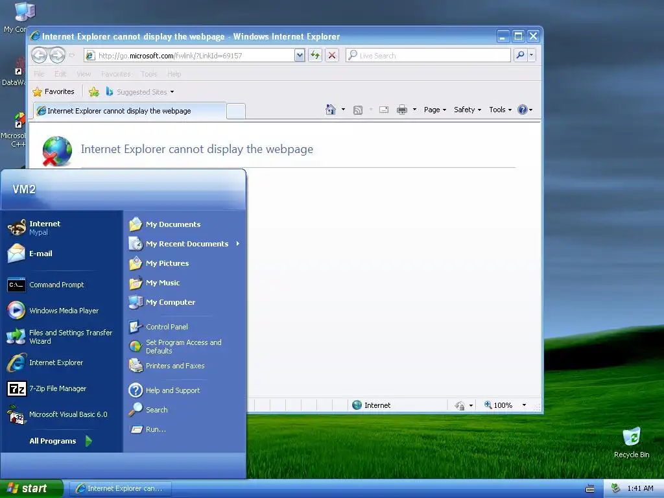The width and height of the screenshot is (664, 498).
Task: Click the Start button
Action: click(31, 488)
